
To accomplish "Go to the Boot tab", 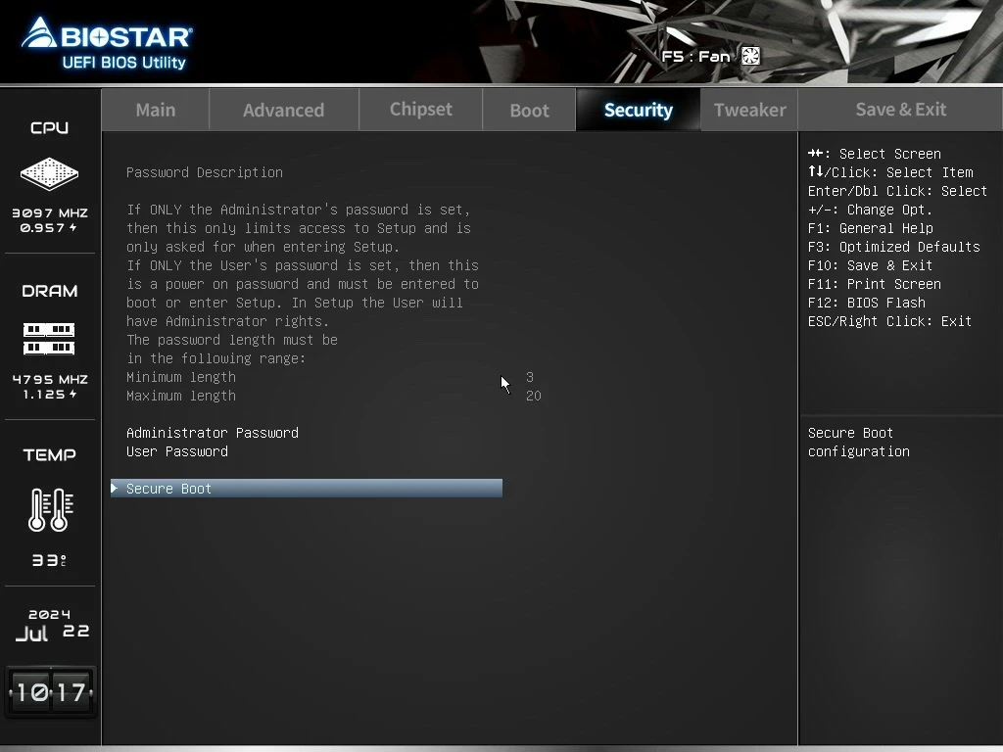I will coord(529,110).
